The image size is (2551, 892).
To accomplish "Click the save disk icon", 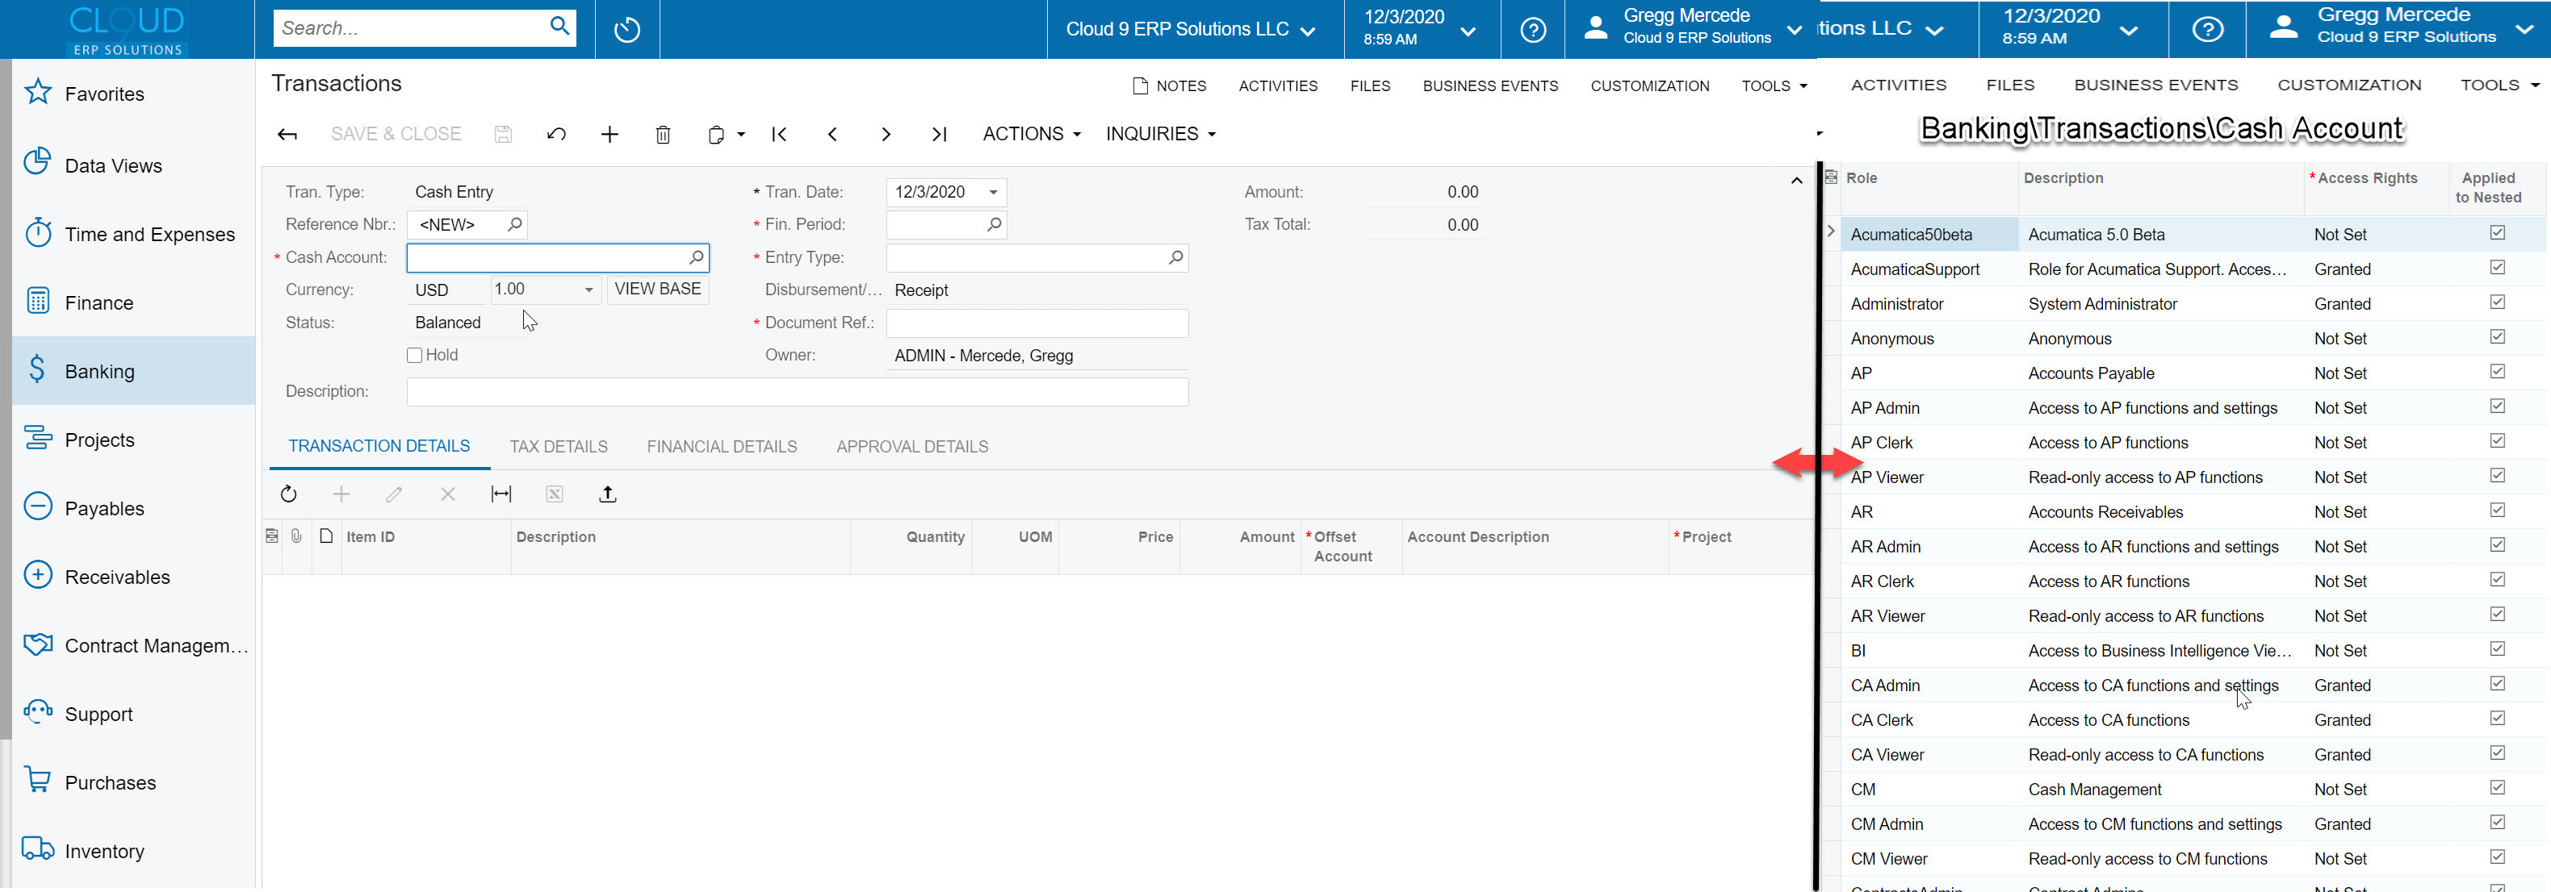I will pyautogui.click(x=503, y=135).
